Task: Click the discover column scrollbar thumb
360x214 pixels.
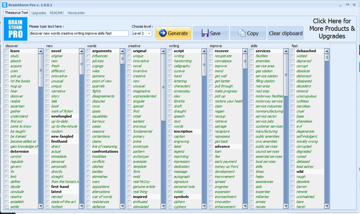Action: [x=40, y=70]
